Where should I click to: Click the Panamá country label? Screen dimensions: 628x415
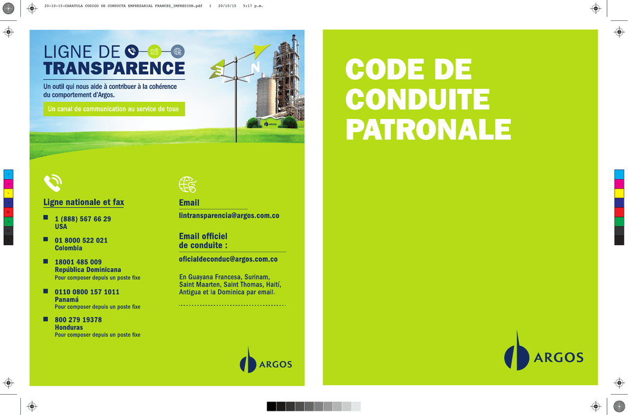click(66, 300)
